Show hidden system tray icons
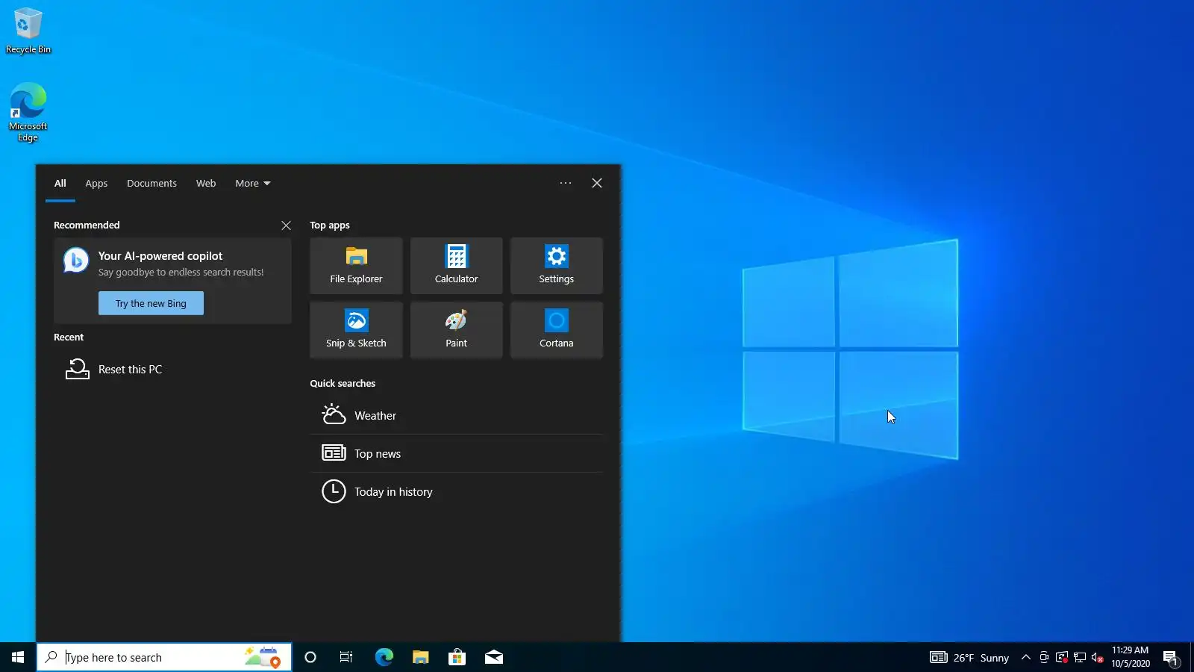The height and width of the screenshot is (672, 1194). pyautogui.click(x=1025, y=657)
